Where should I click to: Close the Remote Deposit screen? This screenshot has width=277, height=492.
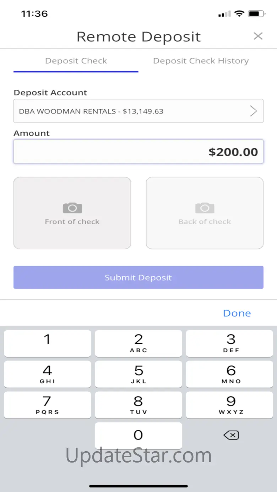(258, 36)
